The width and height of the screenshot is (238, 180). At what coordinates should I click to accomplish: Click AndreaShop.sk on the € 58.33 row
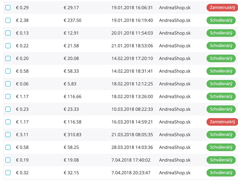[x=175, y=71]
